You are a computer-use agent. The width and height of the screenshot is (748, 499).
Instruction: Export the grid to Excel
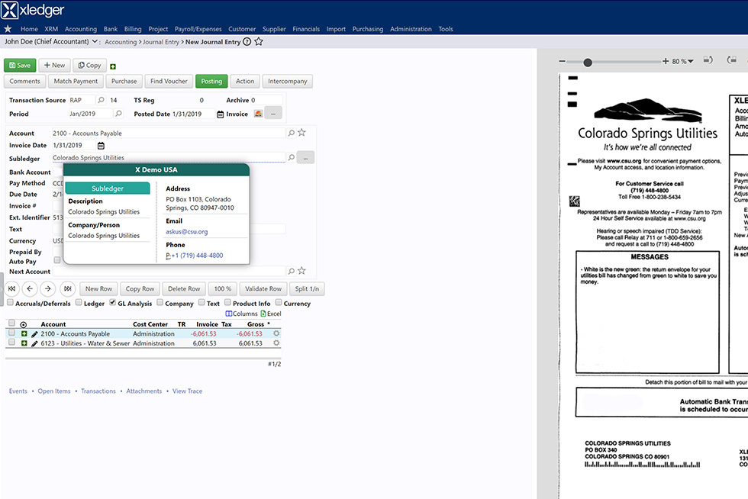click(x=271, y=314)
